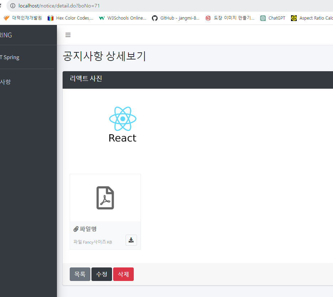Screen dimensions: 333x297
Task: Click the '파일 Fancy사이즈 KB' file size text
Action: pos(92,242)
